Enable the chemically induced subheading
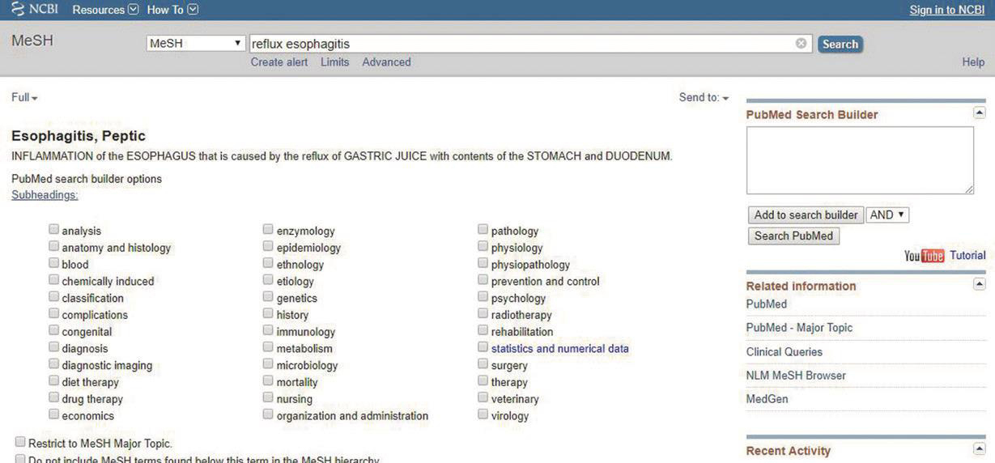995x463 pixels. click(x=53, y=281)
